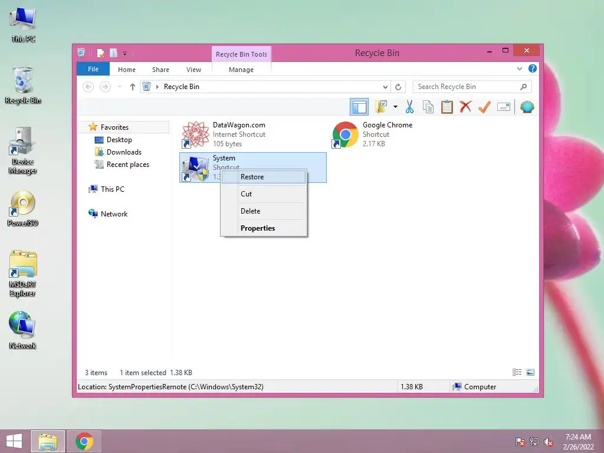
Task: Select the Google Chrome shortcut item
Action: pyautogui.click(x=402, y=134)
